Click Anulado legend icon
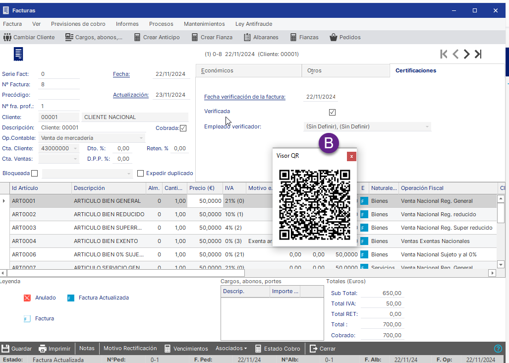 [x=27, y=298]
